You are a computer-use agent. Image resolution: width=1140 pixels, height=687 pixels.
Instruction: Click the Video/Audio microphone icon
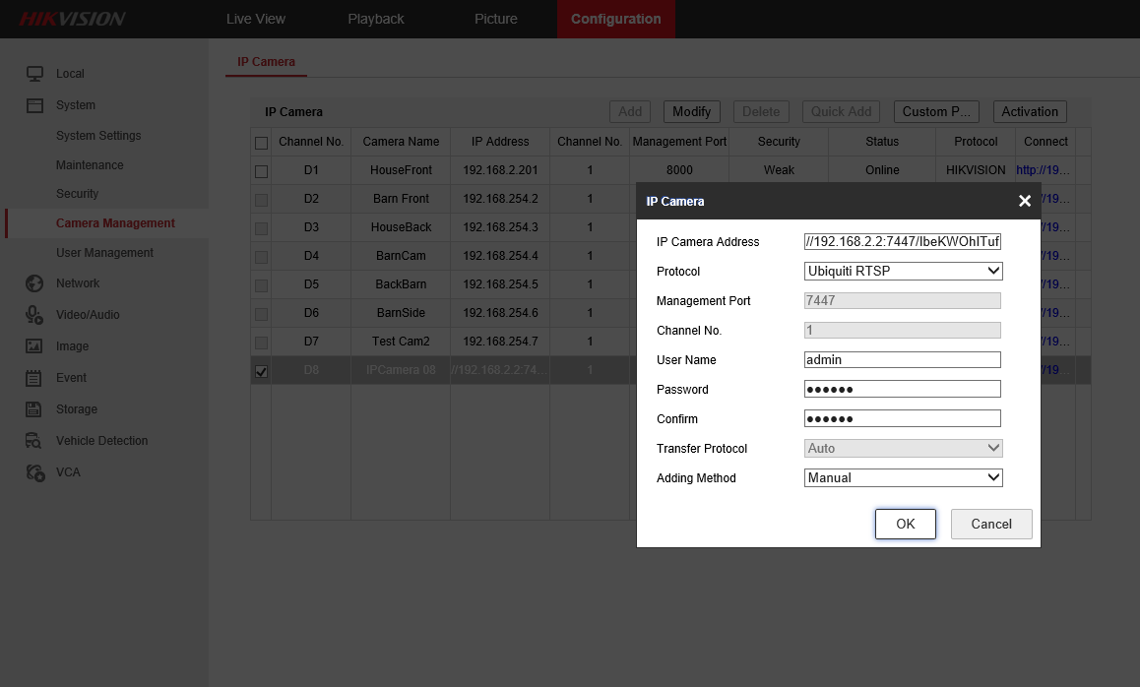tap(34, 315)
